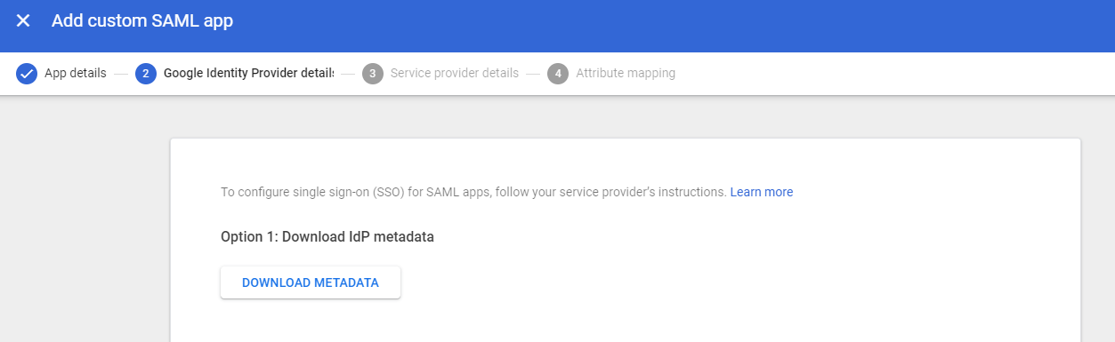Select the step 2 number circle
1115x342 pixels.
point(146,73)
